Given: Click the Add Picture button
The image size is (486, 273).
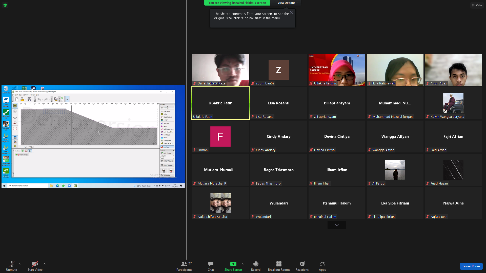Looking at the screenshot, I should coord(167,153).
